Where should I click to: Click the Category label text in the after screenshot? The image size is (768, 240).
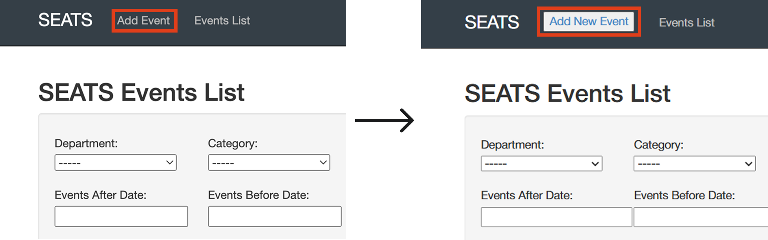[x=658, y=145]
